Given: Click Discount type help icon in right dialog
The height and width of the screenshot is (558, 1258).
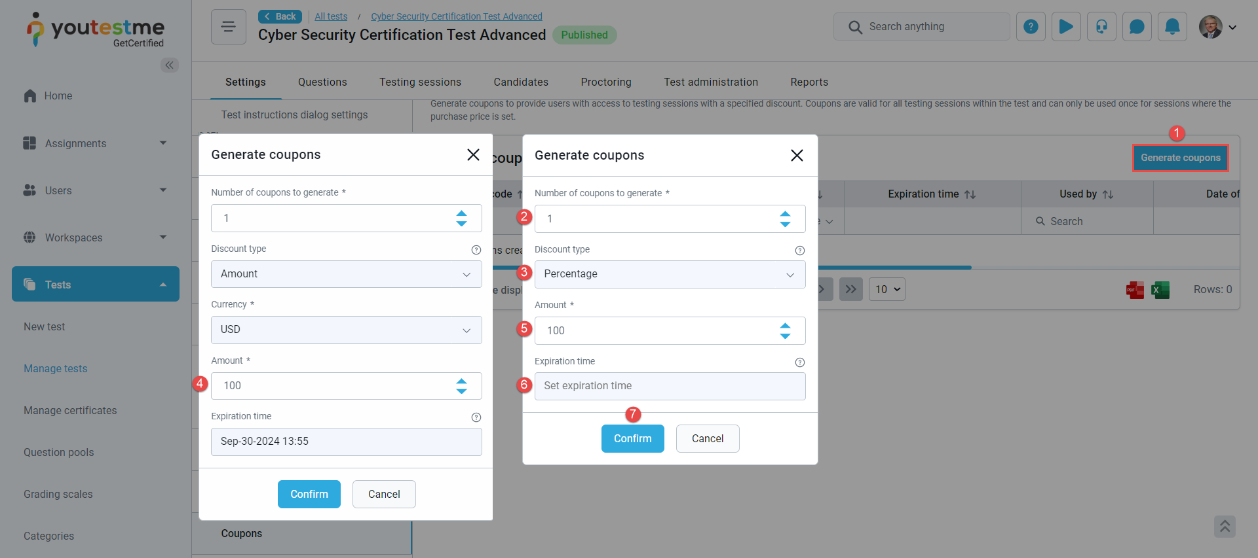Looking at the screenshot, I should point(800,251).
